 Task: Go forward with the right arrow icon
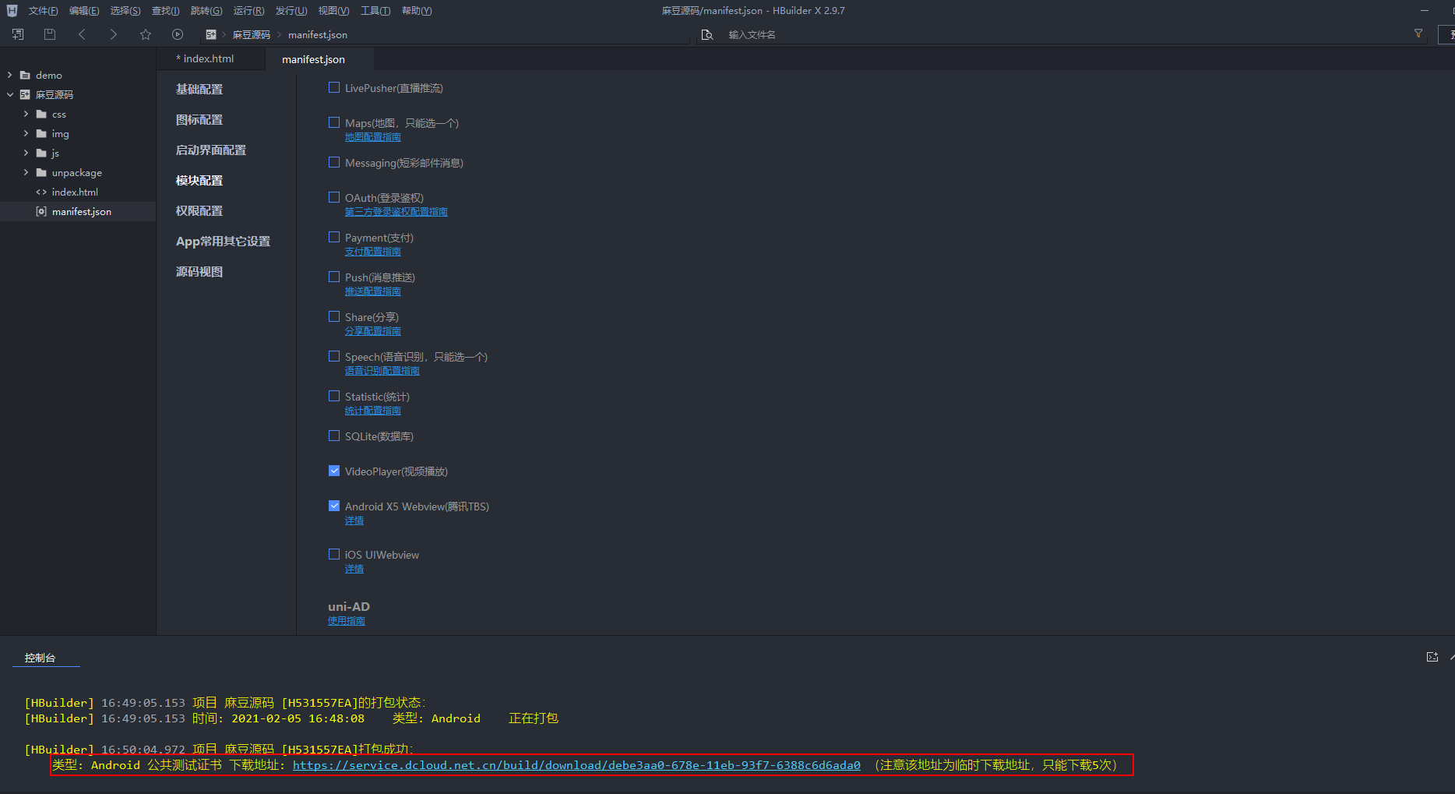(x=114, y=34)
